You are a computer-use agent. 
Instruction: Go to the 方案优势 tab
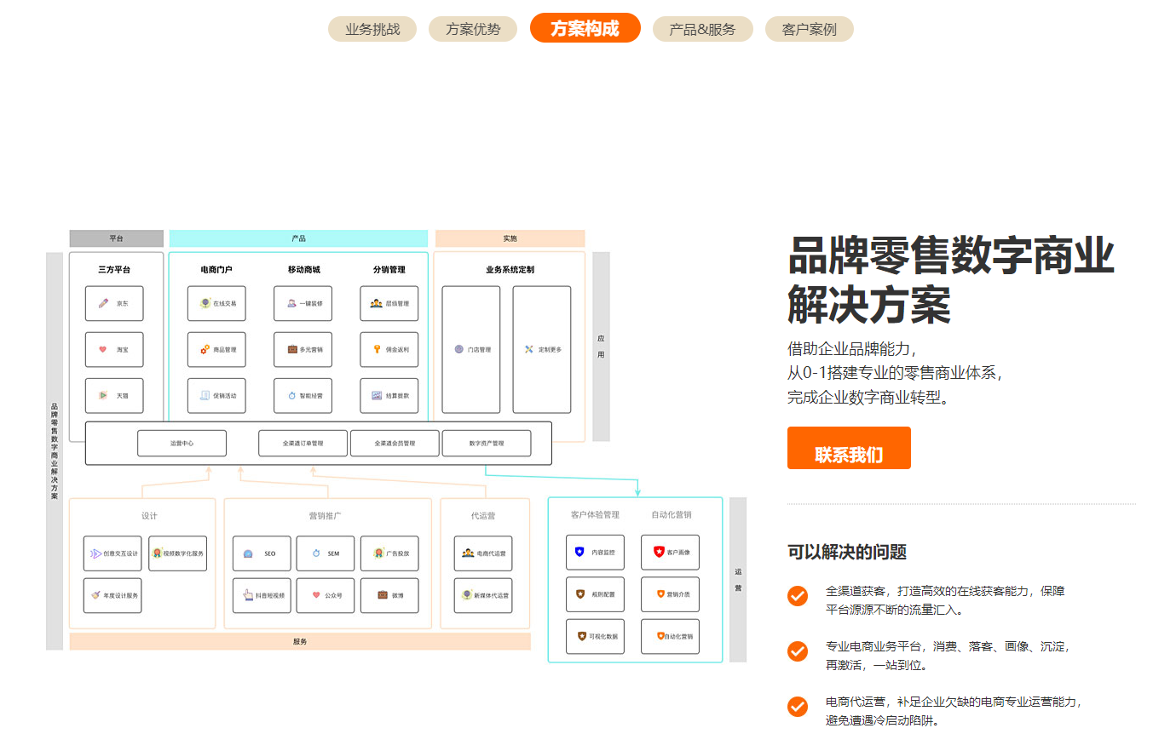point(473,29)
